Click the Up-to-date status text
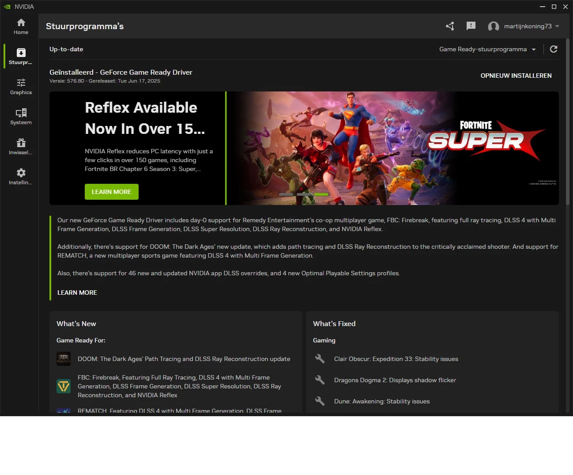The image size is (573, 475). (66, 49)
